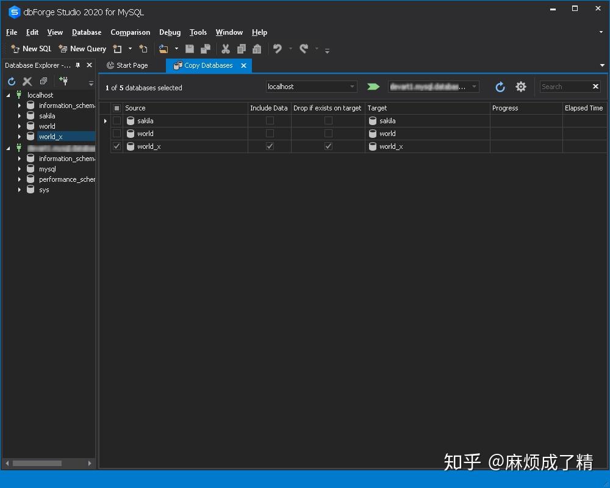Close the Copy Databases tab
Viewport: 610px width, 488px height.
tap(243, 65)
